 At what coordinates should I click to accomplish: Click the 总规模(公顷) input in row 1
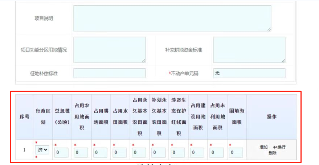[61, 153]
